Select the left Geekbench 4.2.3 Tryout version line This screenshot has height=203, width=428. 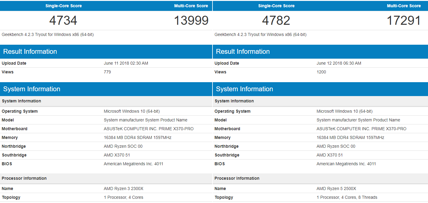[48, 34]
